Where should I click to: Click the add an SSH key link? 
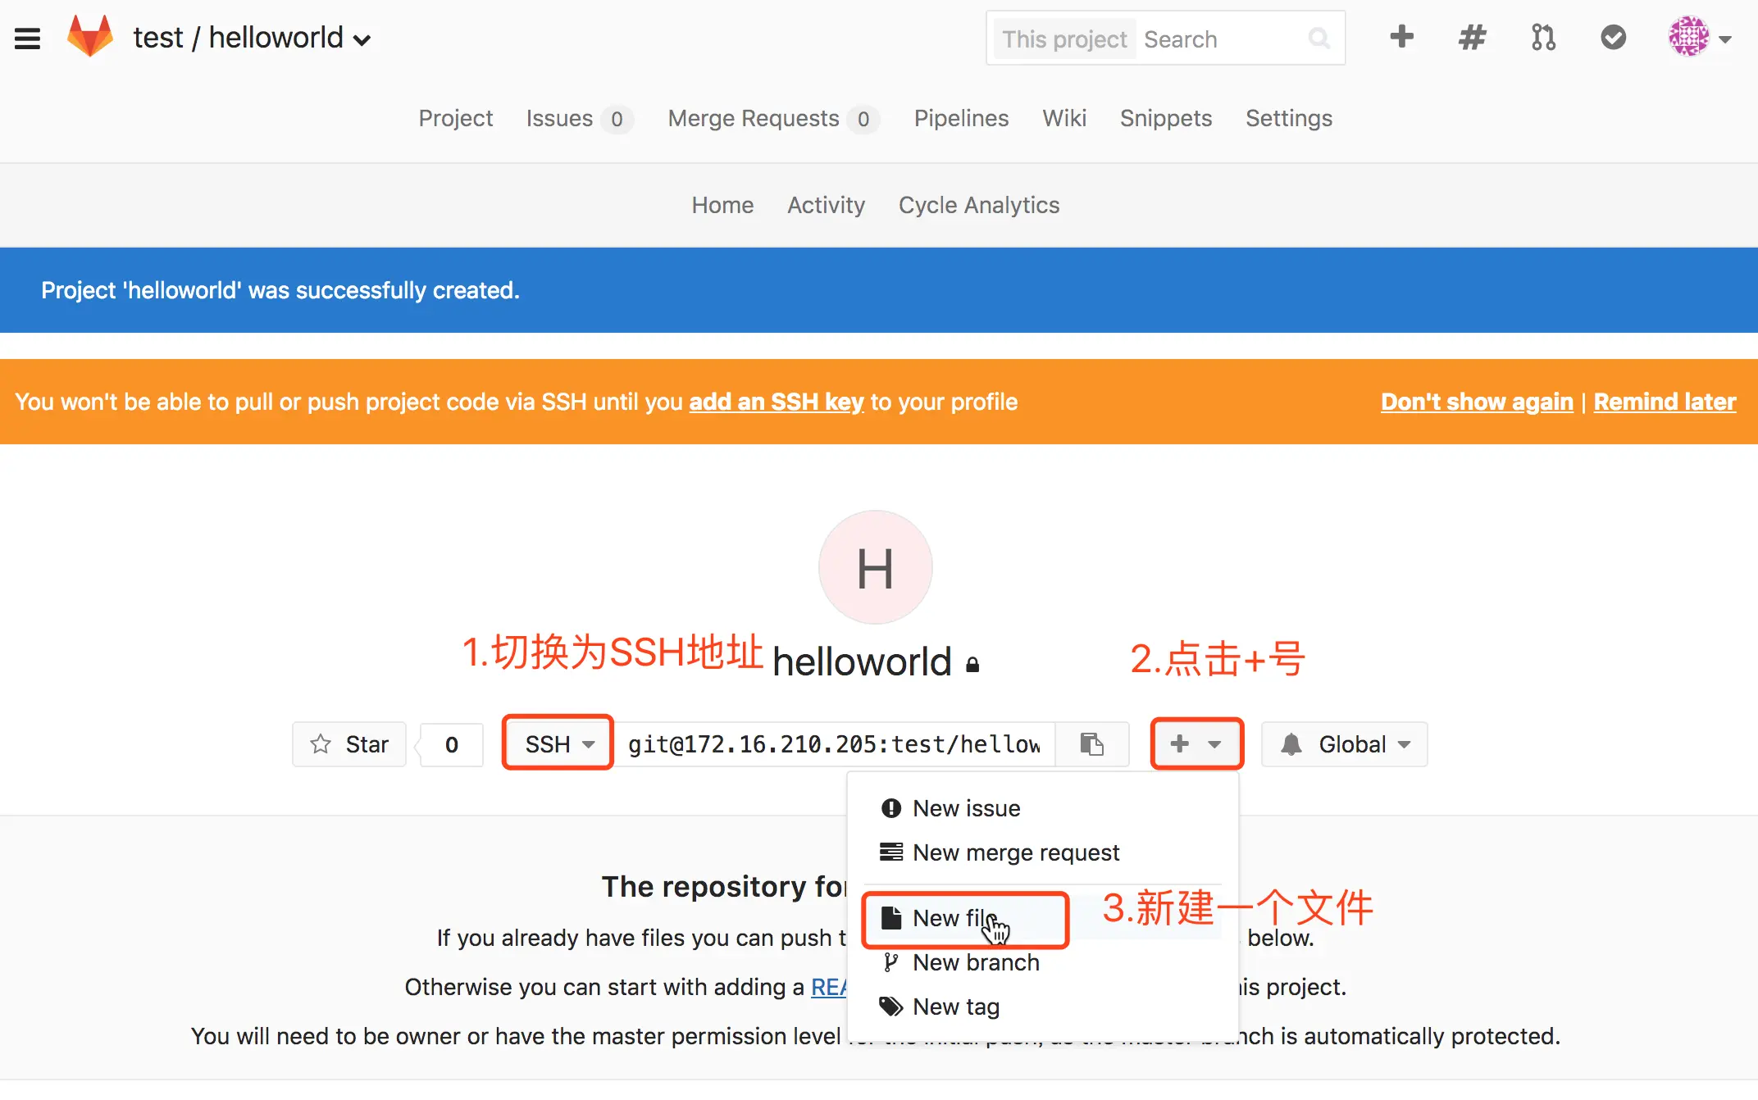tap(776, 402)
